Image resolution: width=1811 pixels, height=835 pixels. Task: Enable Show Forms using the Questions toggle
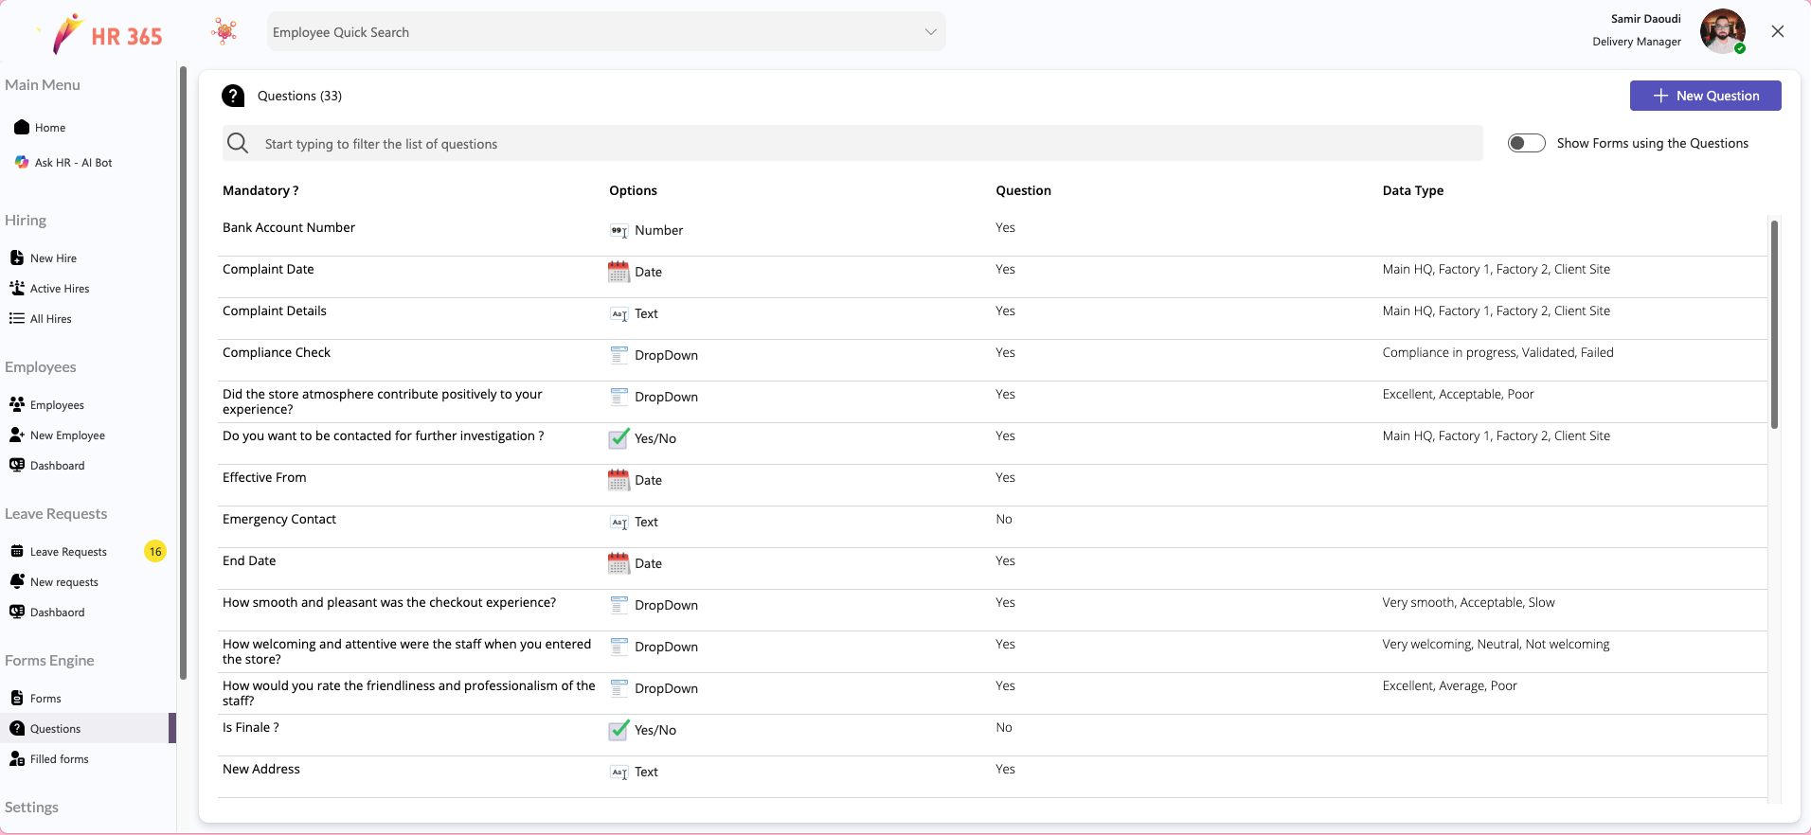pyautogui.click(x=1526, y=143)
